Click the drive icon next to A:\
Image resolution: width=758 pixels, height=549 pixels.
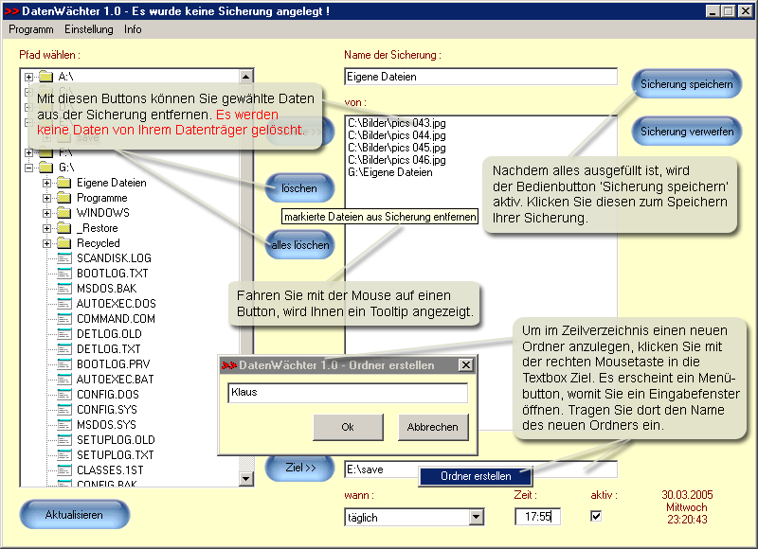pyautogui.click(x=45, y=76)
